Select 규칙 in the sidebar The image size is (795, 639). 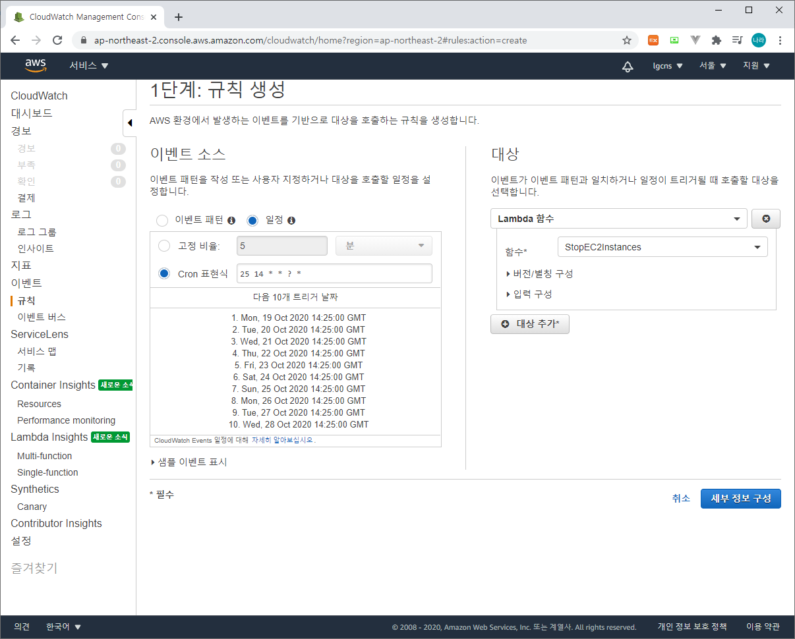coord(26,300)
